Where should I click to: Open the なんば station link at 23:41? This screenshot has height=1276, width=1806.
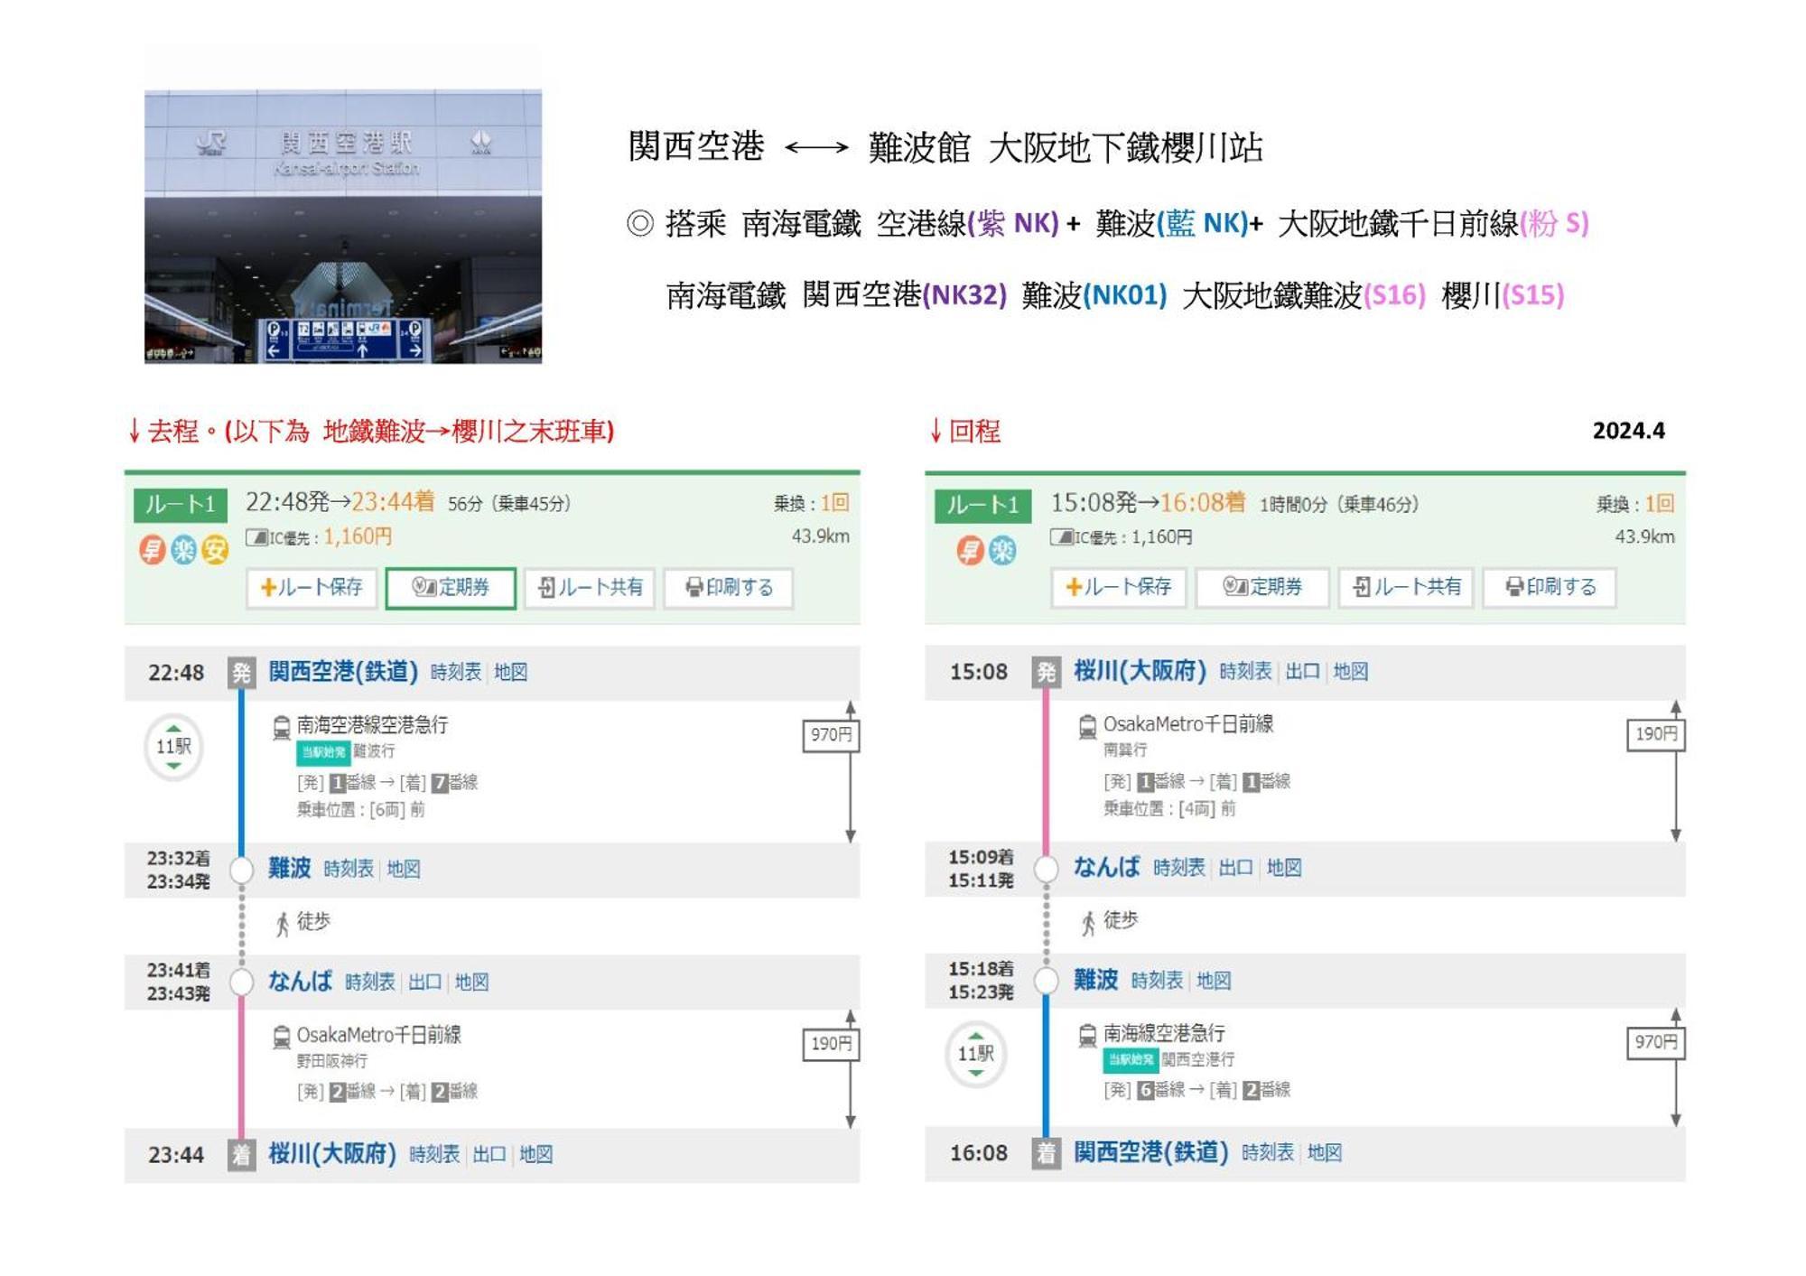click(300, 982)
